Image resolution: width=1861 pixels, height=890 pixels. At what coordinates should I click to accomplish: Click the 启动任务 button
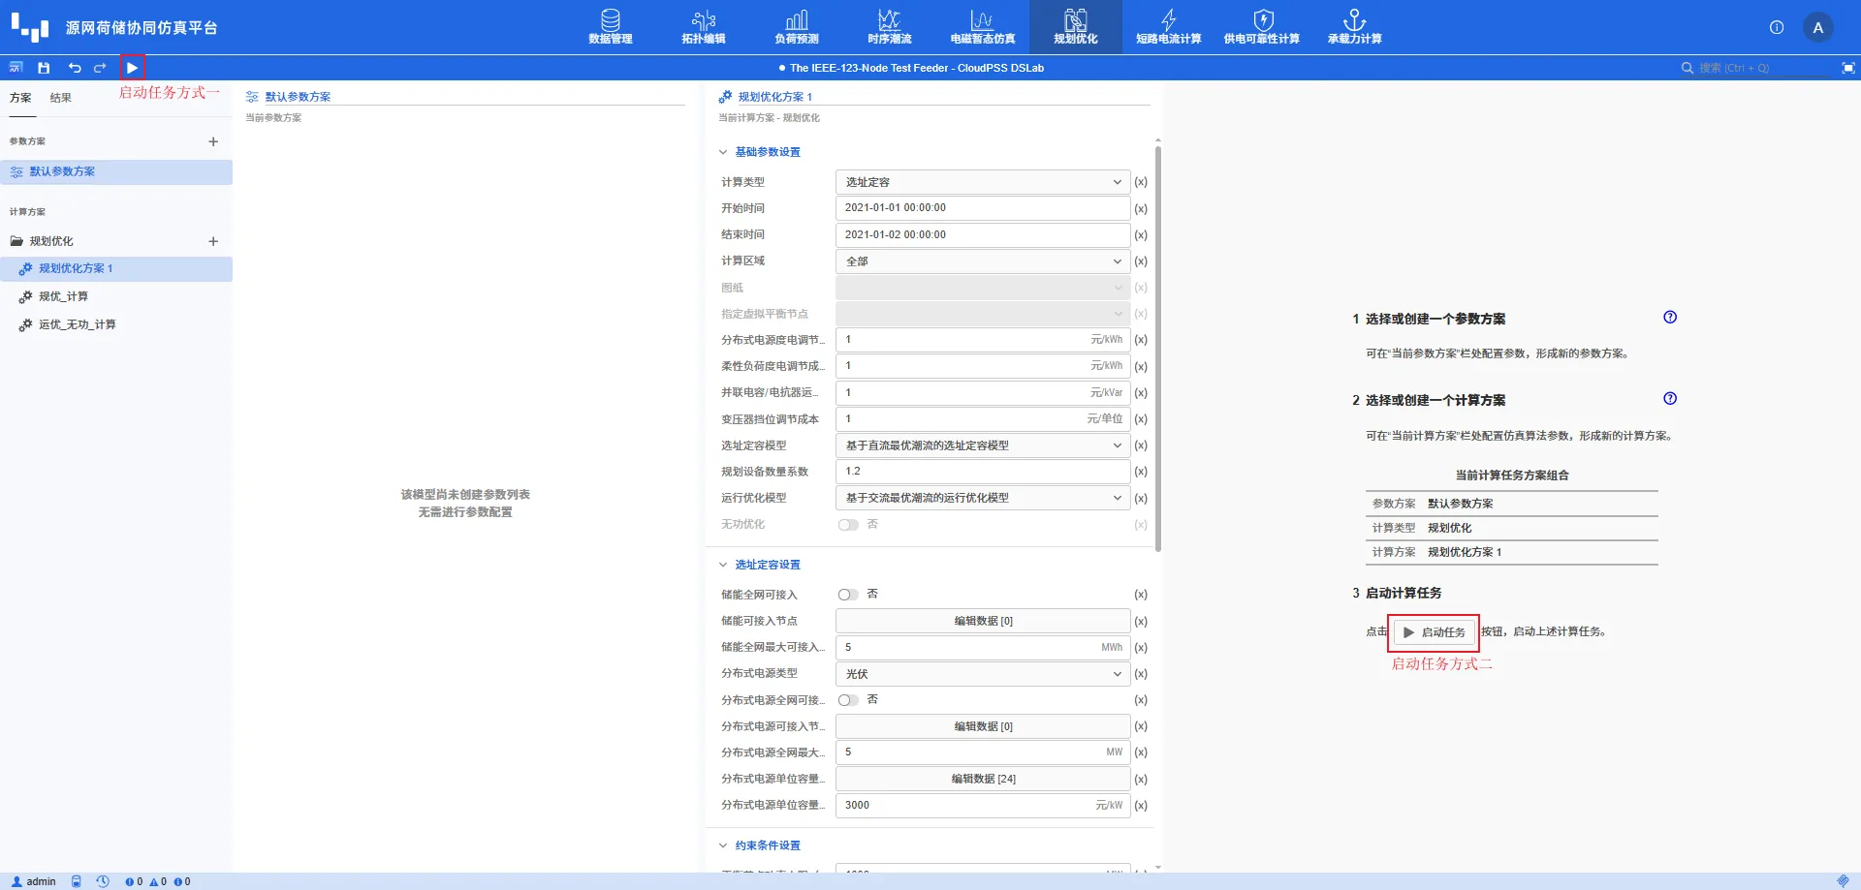(x=1435, y=632)
